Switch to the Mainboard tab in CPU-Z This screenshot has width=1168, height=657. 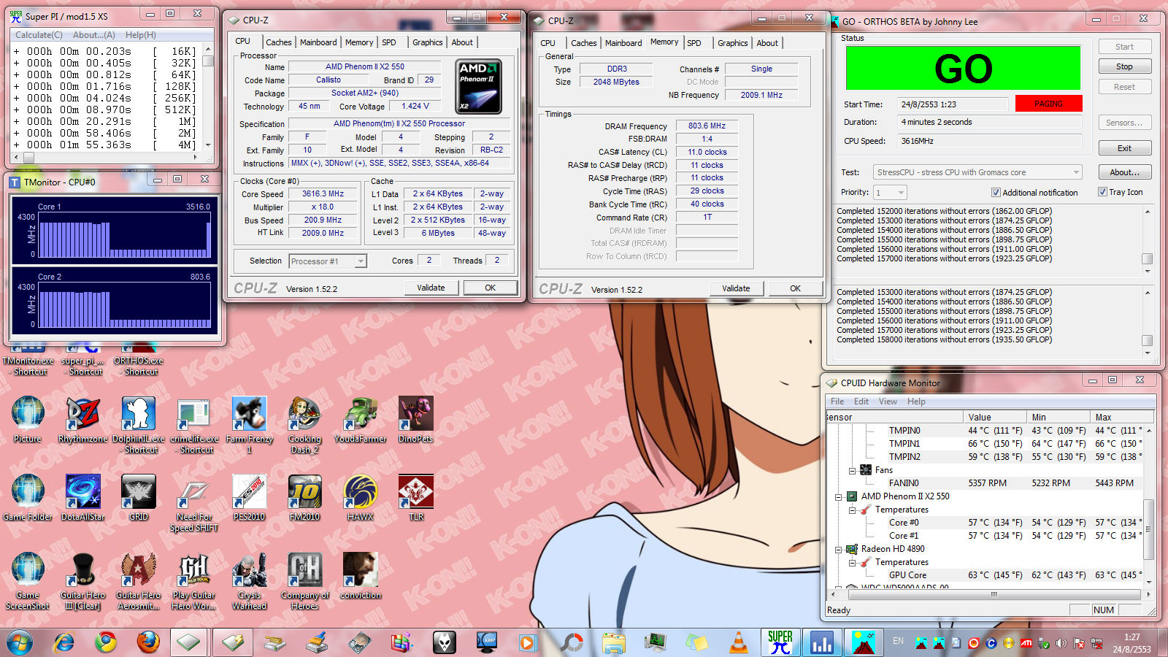tap(318, 42)
